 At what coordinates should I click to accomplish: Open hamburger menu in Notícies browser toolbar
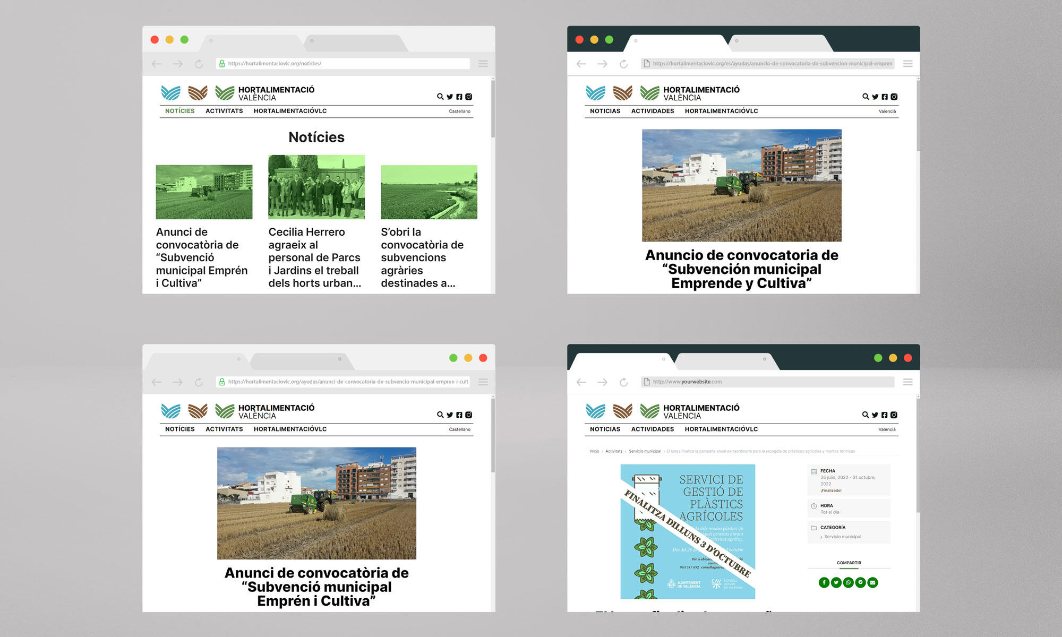coord(483,64)
